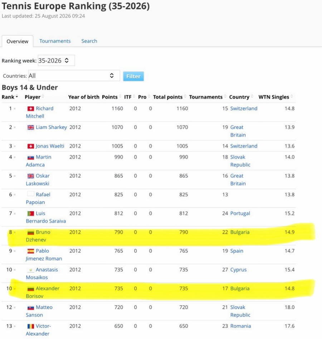Click WTN Singles value 18.0
The image size is (322, 339).
pos(289,307)
